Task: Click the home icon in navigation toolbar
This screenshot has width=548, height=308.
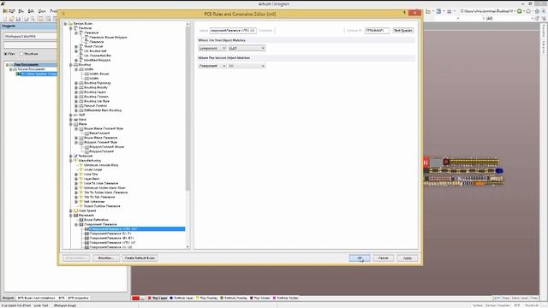Action: coord(537,11)
